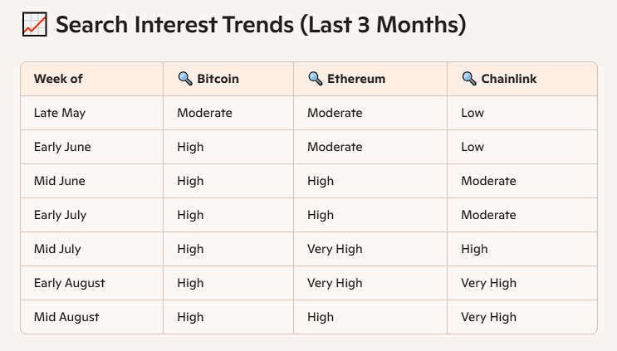Select the Early June row label
This screenshot has width=617, height=351.
point(62,147)
